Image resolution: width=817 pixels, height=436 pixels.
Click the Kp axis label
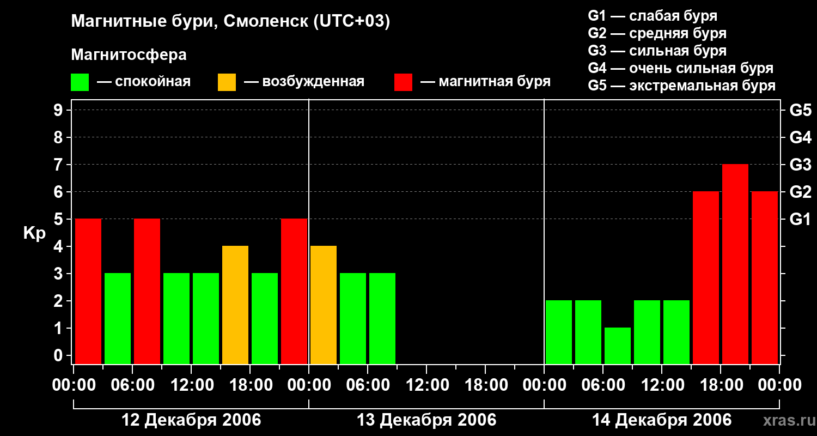click(35, 233)
